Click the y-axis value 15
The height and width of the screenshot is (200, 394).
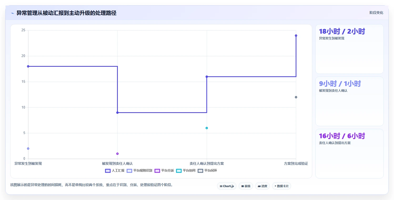(23, 82)
